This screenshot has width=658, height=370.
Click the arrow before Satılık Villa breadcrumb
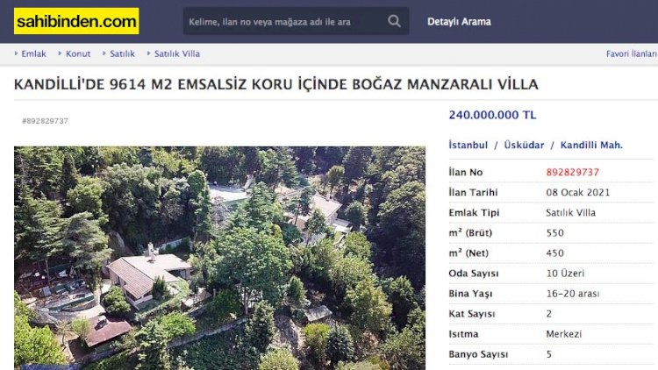click(x=148, y=53)
